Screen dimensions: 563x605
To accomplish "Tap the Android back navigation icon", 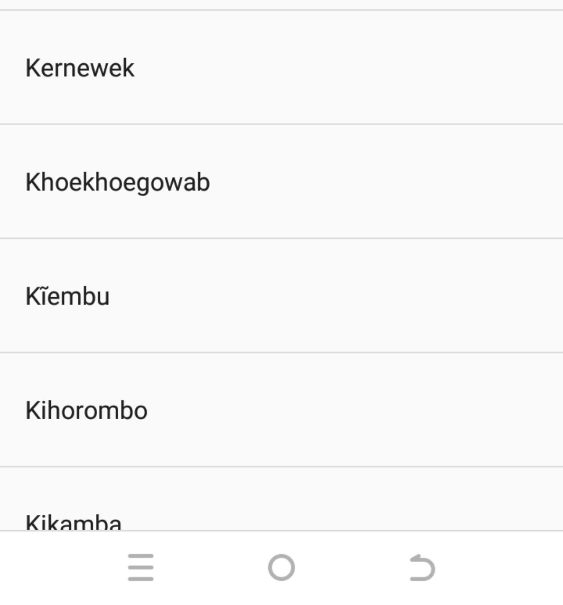I will click(x=422, y=567).
